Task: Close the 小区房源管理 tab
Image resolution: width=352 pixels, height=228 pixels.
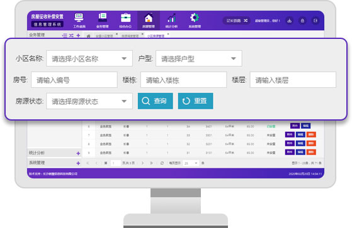Action: (x=168, y=34)
